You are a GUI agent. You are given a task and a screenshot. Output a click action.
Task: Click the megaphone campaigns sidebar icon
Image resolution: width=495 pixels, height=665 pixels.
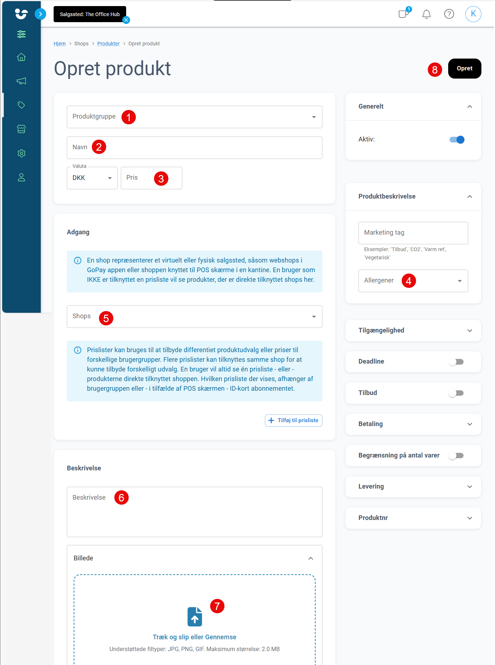pyautogui.click(x=21, y=81)
